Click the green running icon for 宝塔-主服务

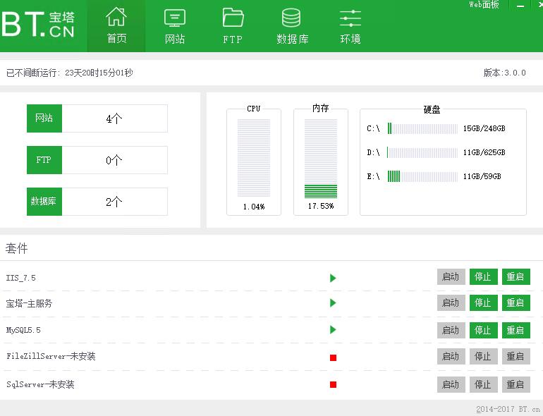333,303
